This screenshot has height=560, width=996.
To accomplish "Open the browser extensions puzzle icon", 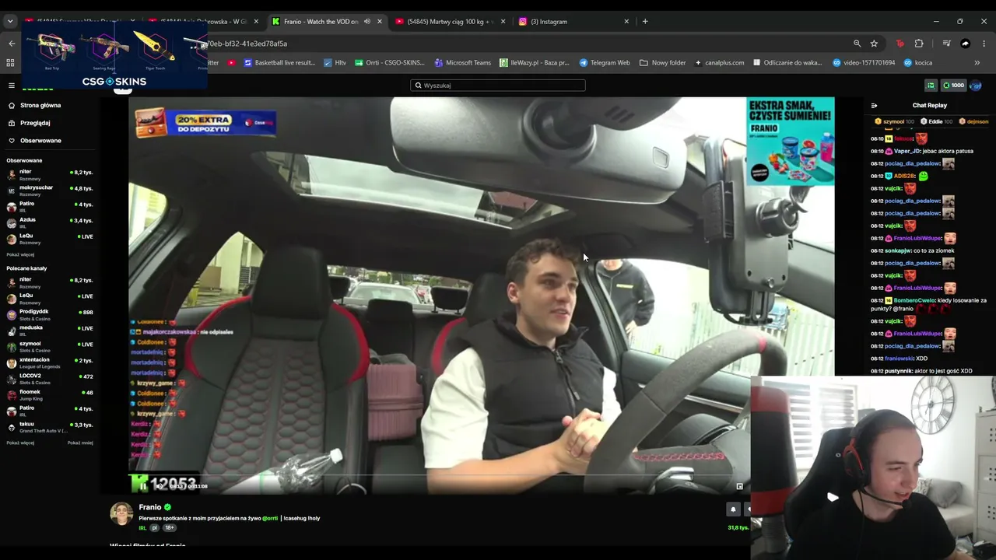I will pyautogui.click(x=919, y=44).
